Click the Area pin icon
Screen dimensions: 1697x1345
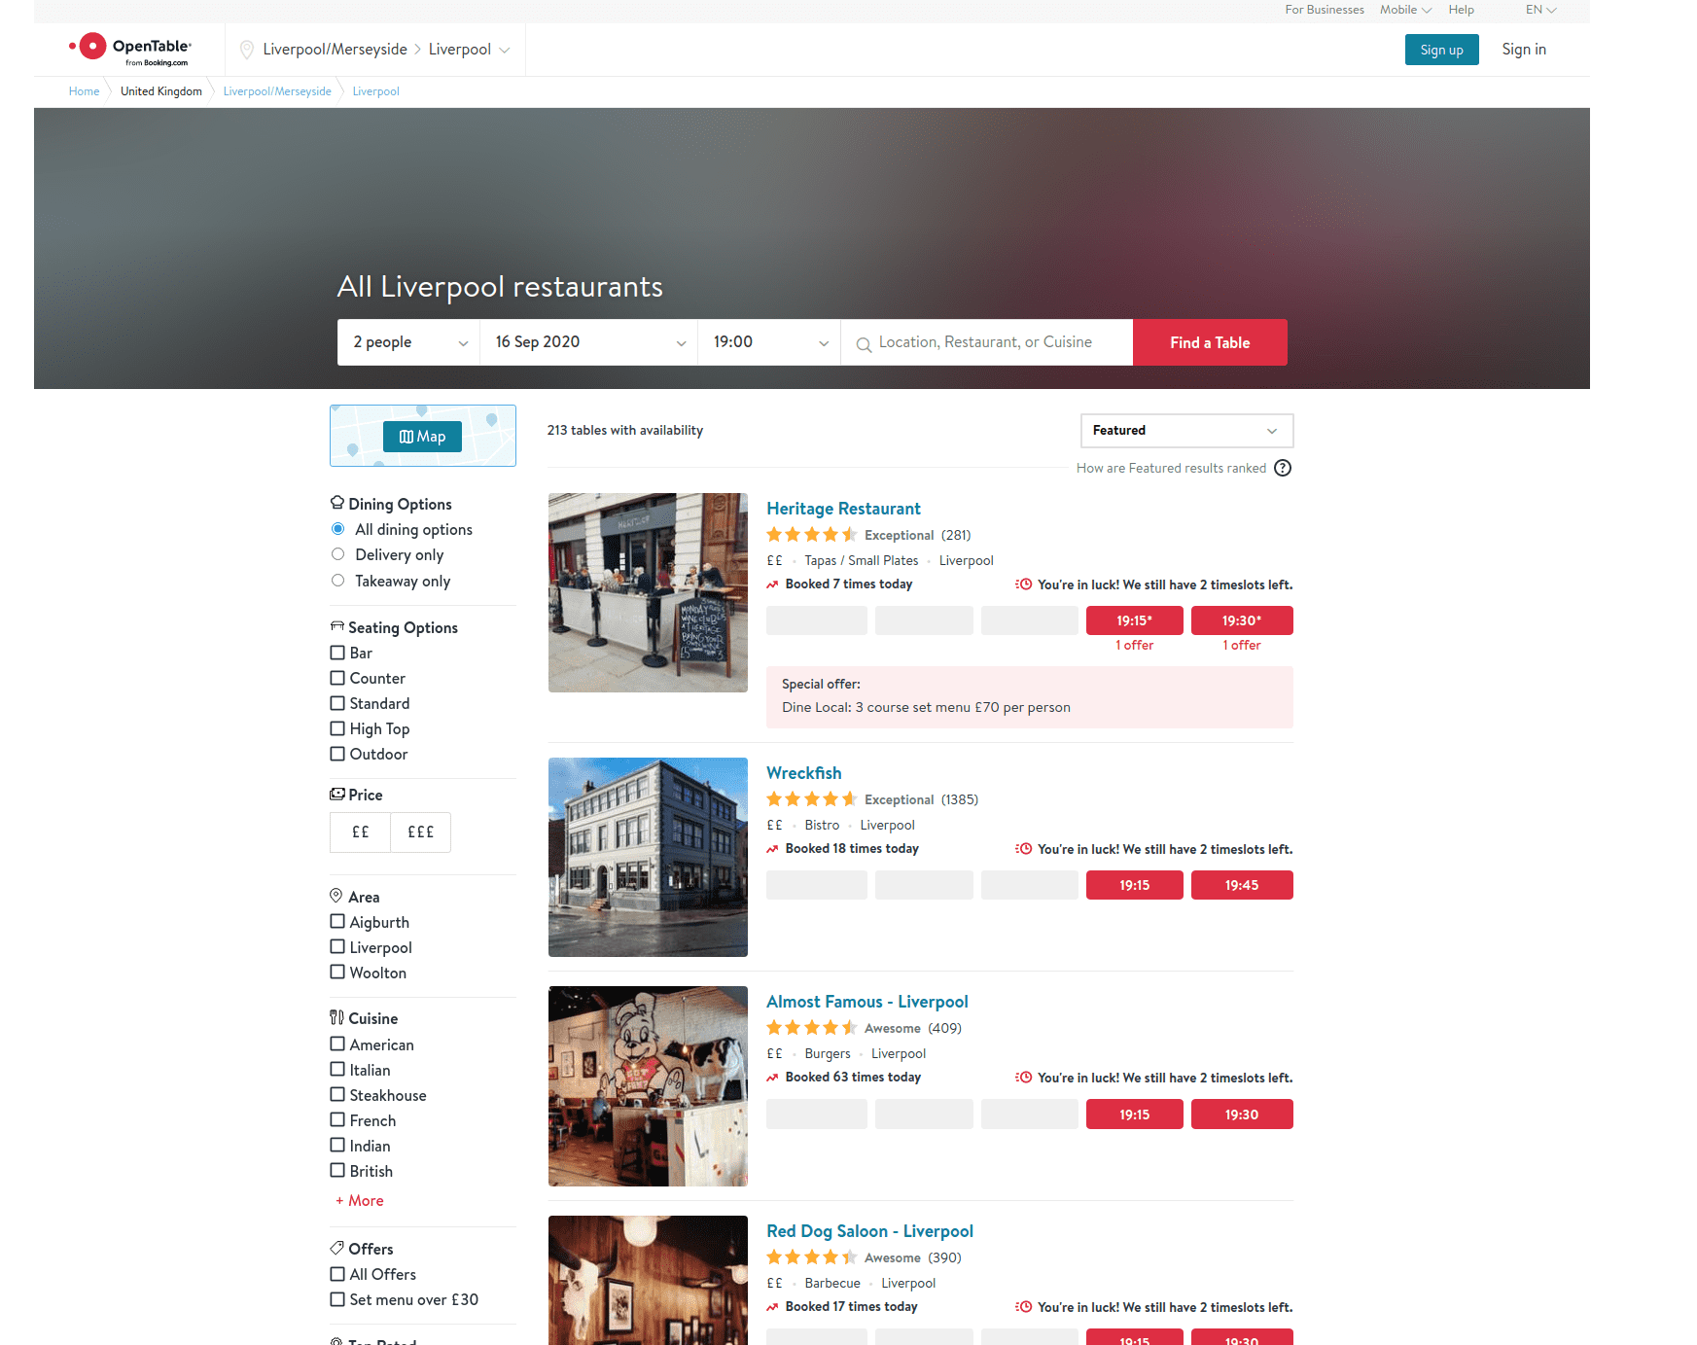tap(336, 896)
